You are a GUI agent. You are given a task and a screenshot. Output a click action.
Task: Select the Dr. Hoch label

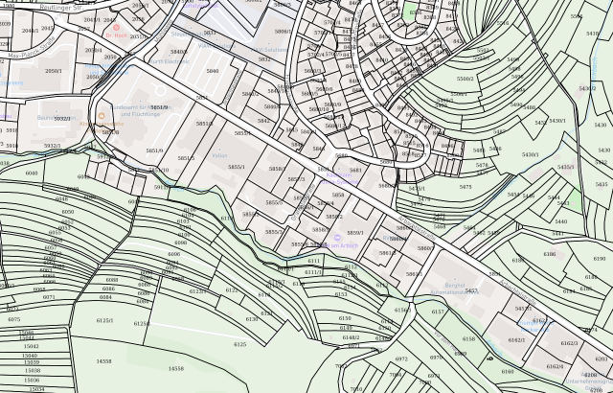117,35
